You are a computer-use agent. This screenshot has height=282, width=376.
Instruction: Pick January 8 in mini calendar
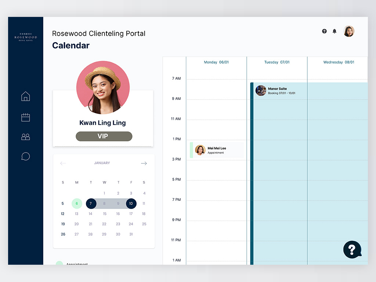[x=104, y=203]
